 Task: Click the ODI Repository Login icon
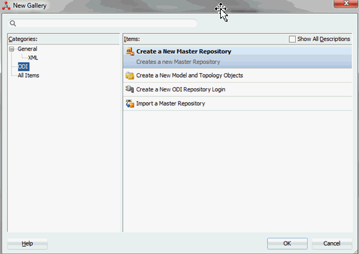[130, 89]
